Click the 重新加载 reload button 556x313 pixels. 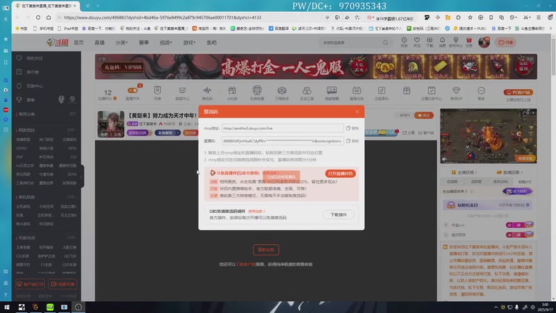266,250
